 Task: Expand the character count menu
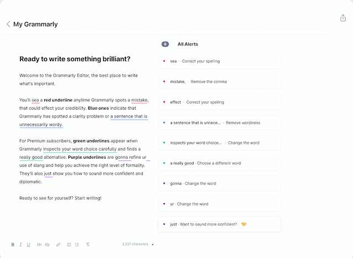(153, 244)
